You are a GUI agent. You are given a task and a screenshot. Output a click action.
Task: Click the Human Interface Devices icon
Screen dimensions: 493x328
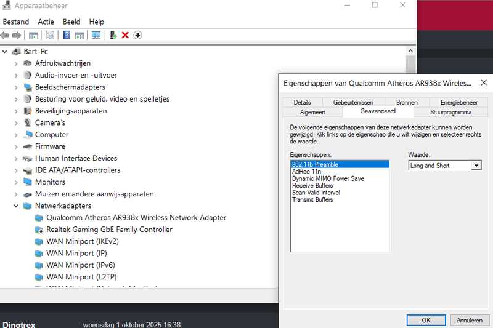click(x=28, y=159)
